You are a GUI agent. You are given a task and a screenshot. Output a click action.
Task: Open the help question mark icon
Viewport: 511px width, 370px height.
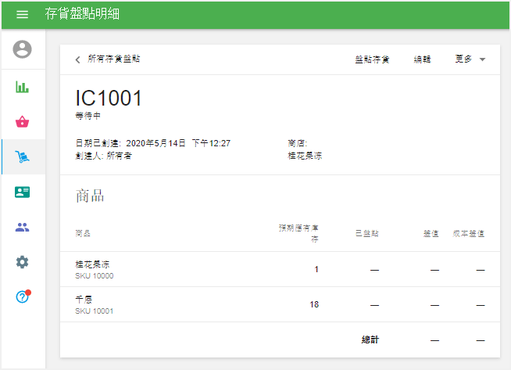[x=23, y=296]
